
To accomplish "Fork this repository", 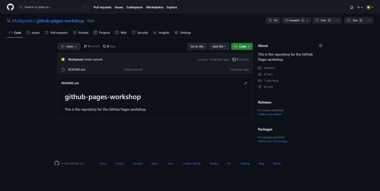I will 323,20.
